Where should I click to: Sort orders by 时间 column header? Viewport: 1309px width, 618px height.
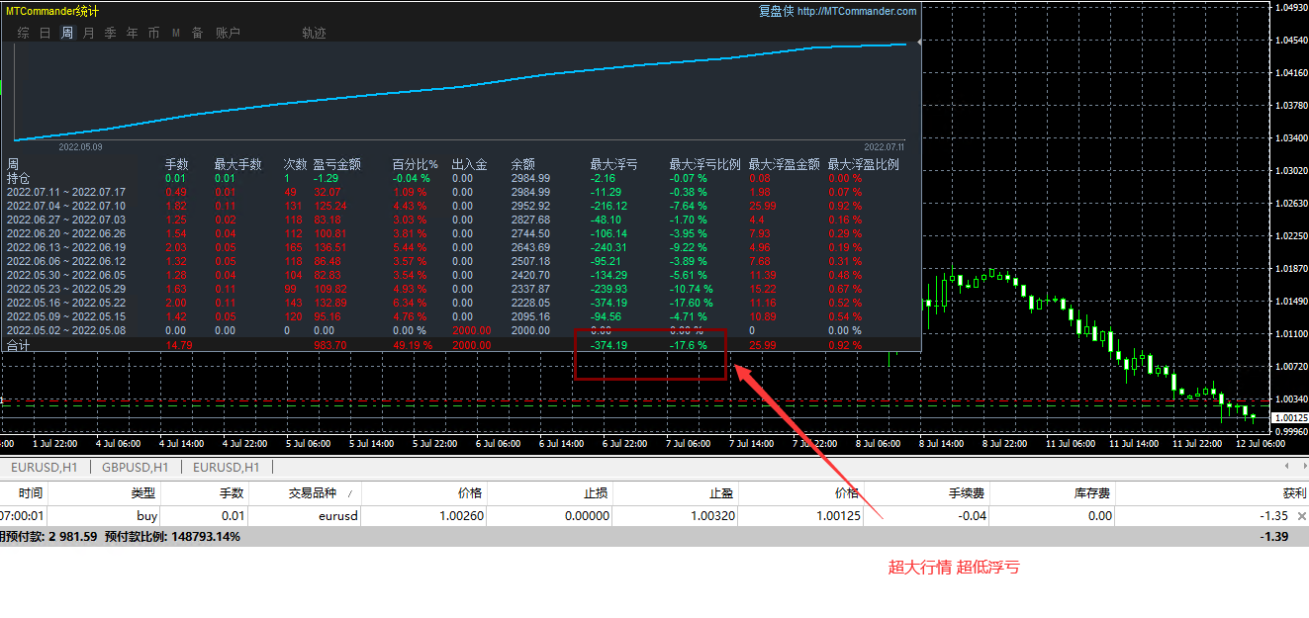(30, 492)
